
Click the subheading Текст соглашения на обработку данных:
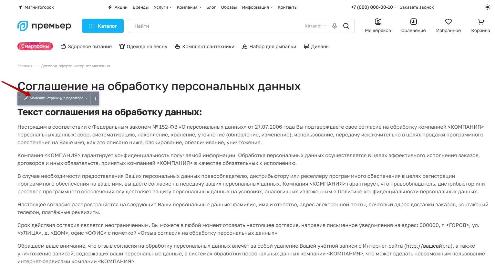(x=110, y=112)
